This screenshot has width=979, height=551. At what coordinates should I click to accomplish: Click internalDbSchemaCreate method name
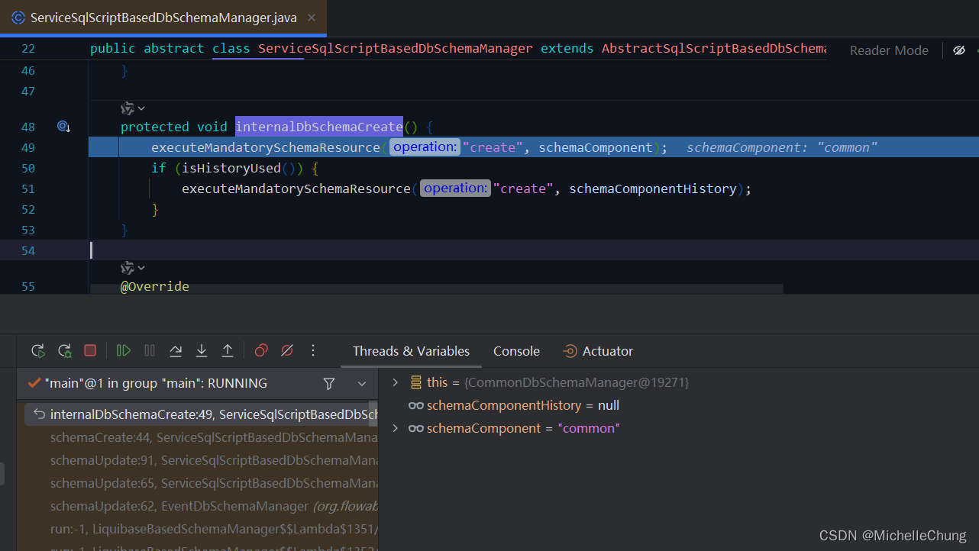(319, 127)
